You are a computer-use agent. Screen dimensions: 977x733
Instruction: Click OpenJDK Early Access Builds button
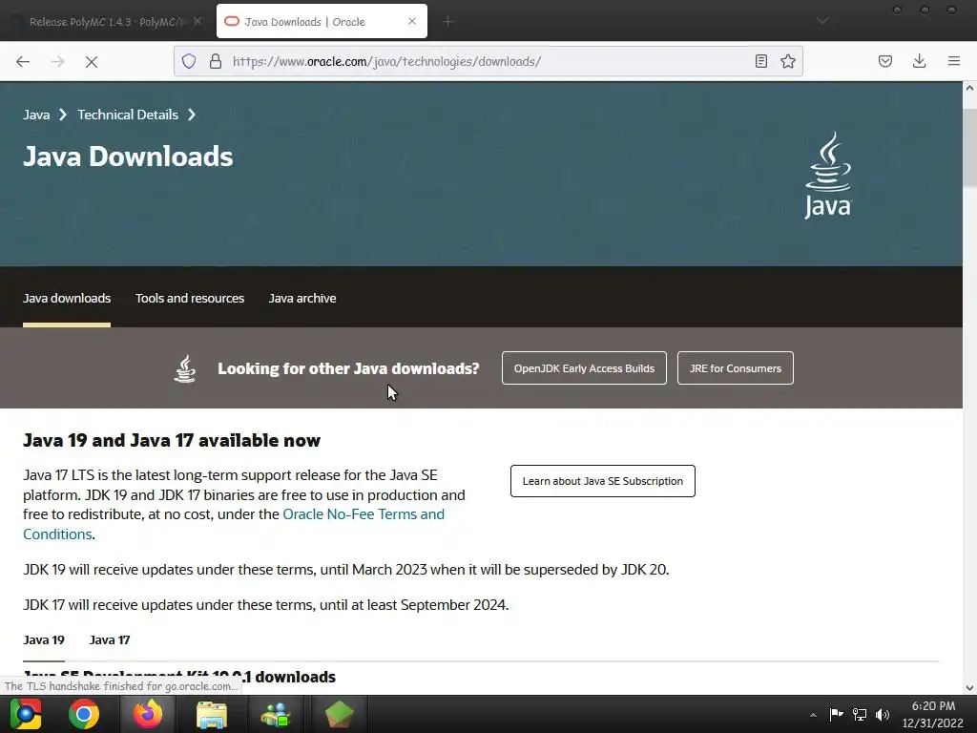pyautogui.click(x=584, y=368)
